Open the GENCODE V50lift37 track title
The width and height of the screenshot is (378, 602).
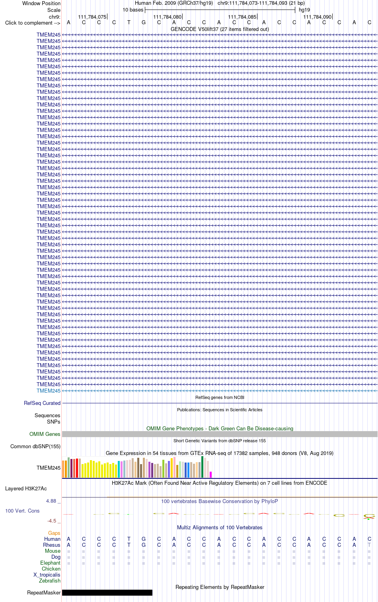[220, 29]
